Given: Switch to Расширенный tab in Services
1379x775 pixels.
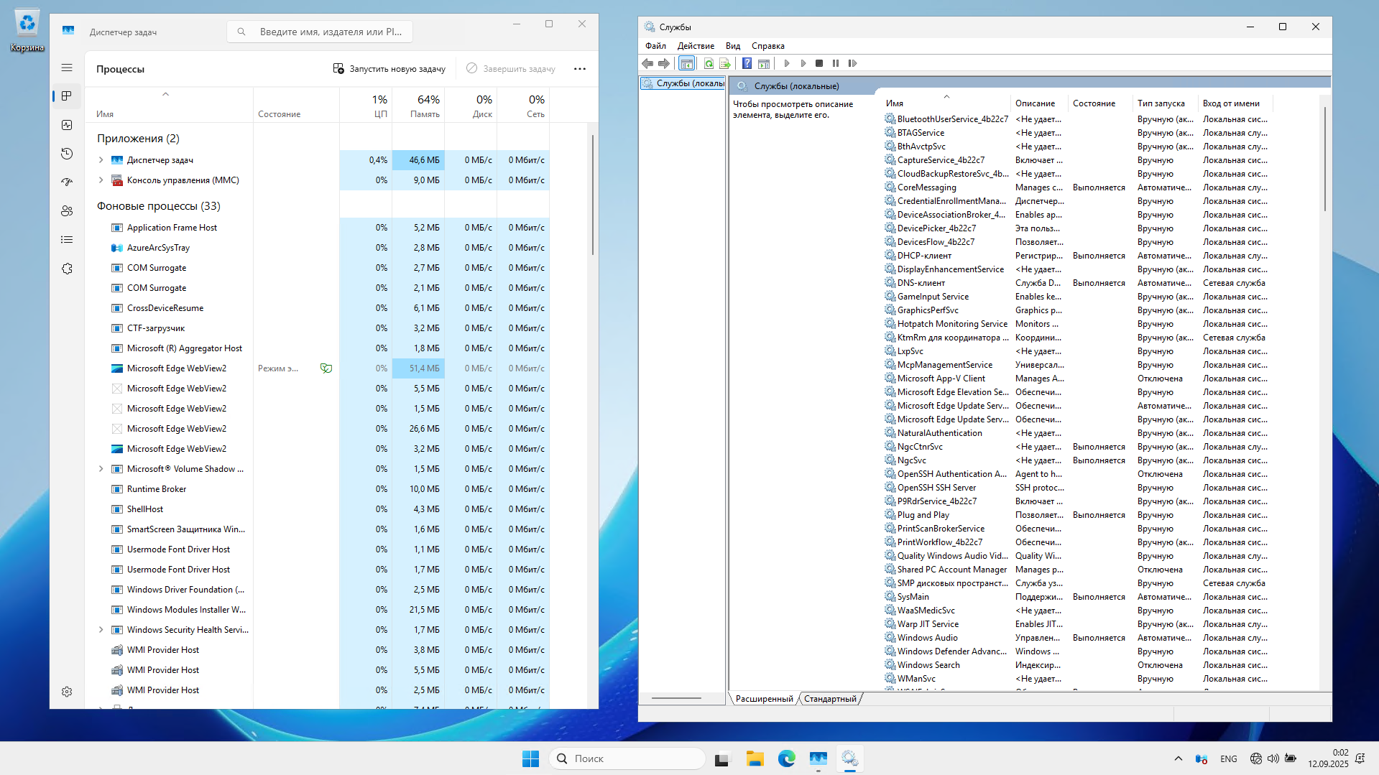Looking at the screenshot, I should coord(764,699).
